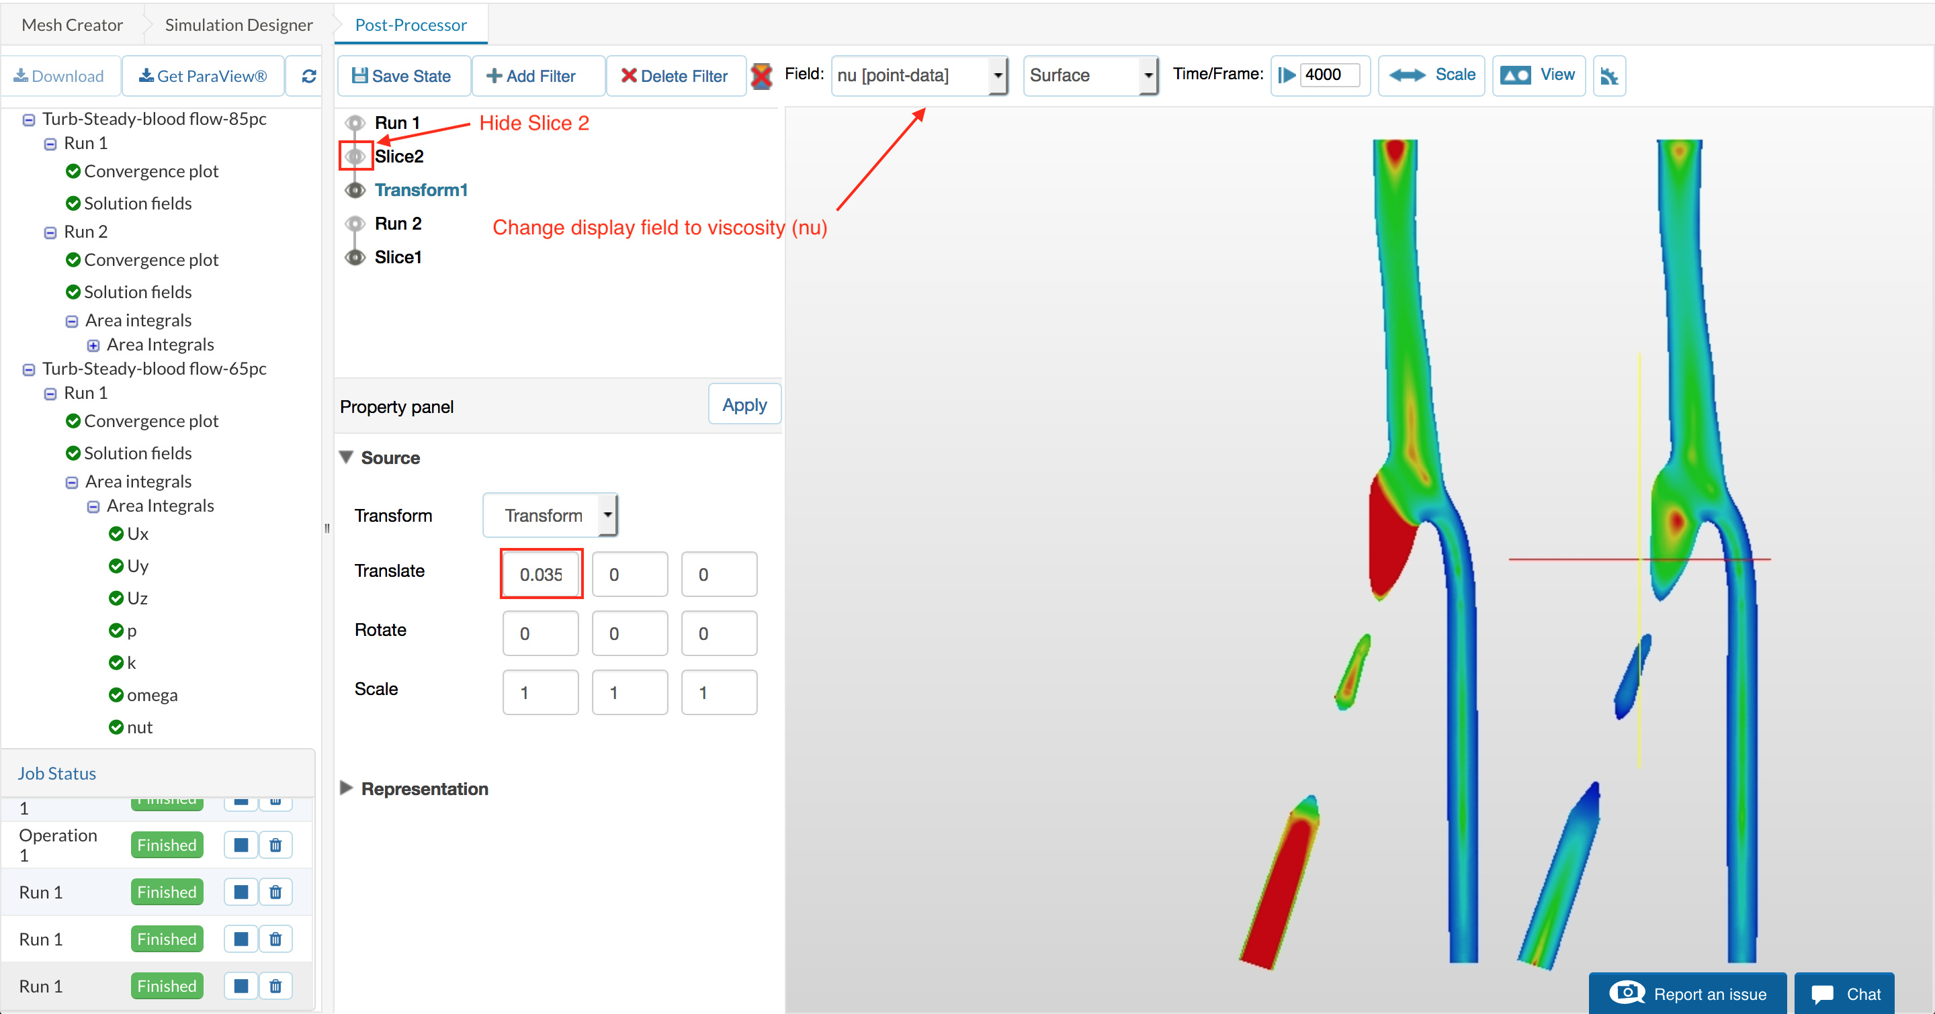This screenshot has height=1014, width=1935.
Task: Click the Scale arrows toolbar button
Action: pos(1432,75)
